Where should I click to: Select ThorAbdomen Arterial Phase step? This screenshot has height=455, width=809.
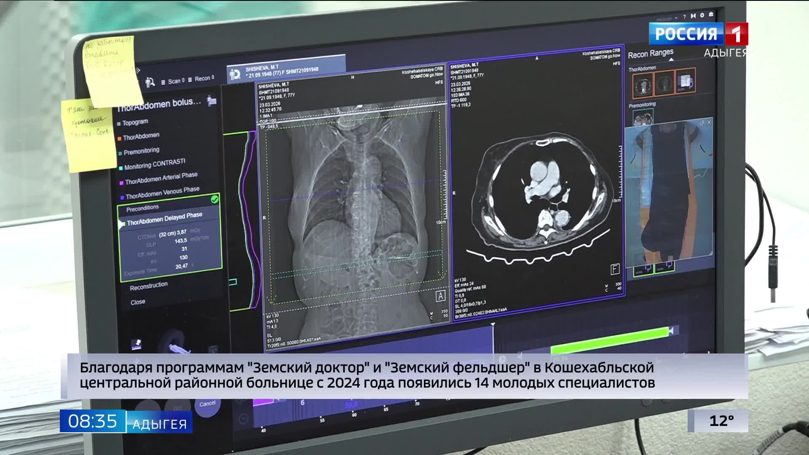[x=161, y=179]
